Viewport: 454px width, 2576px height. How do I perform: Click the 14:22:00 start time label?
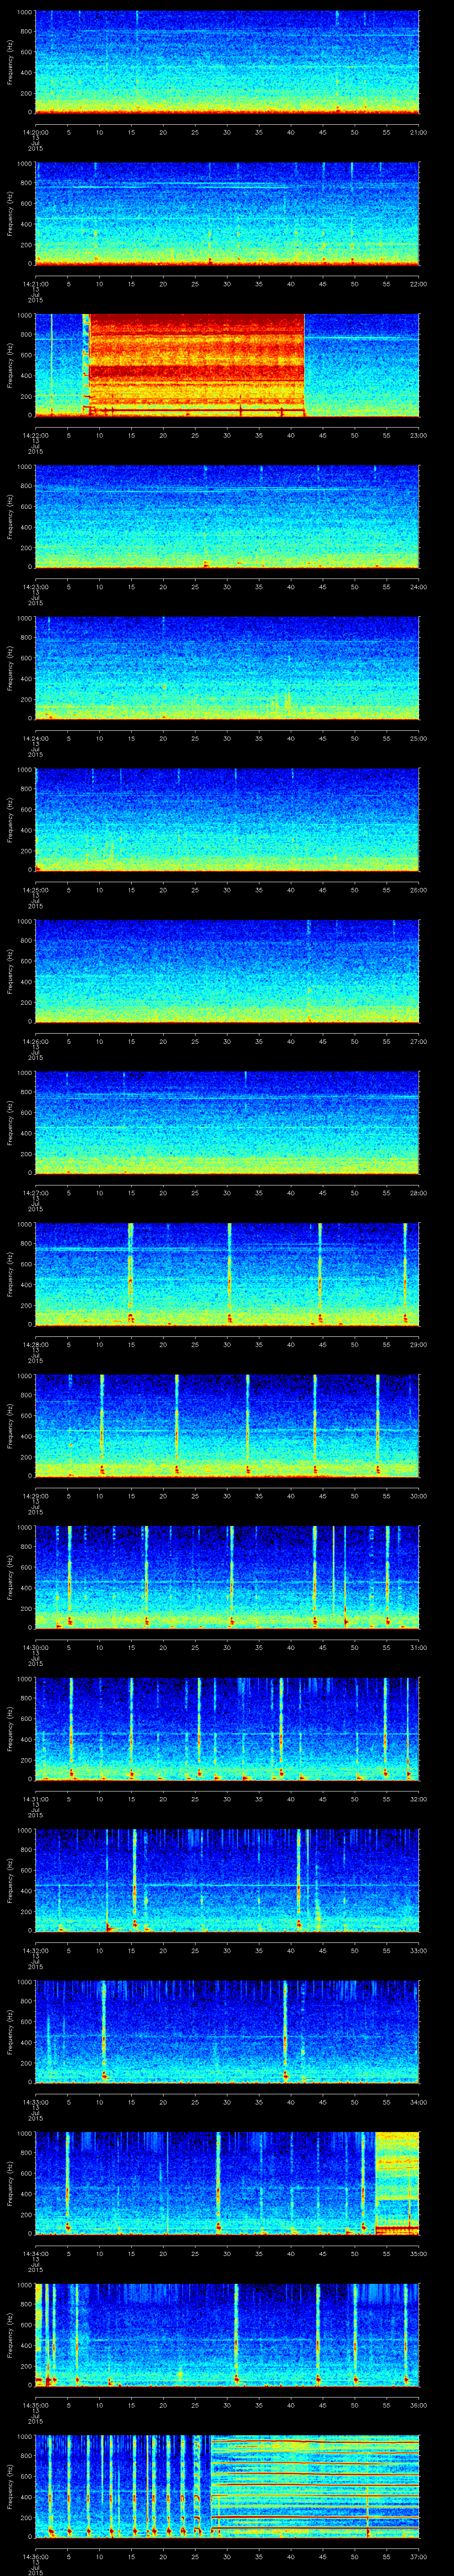(x=35, y=435)
